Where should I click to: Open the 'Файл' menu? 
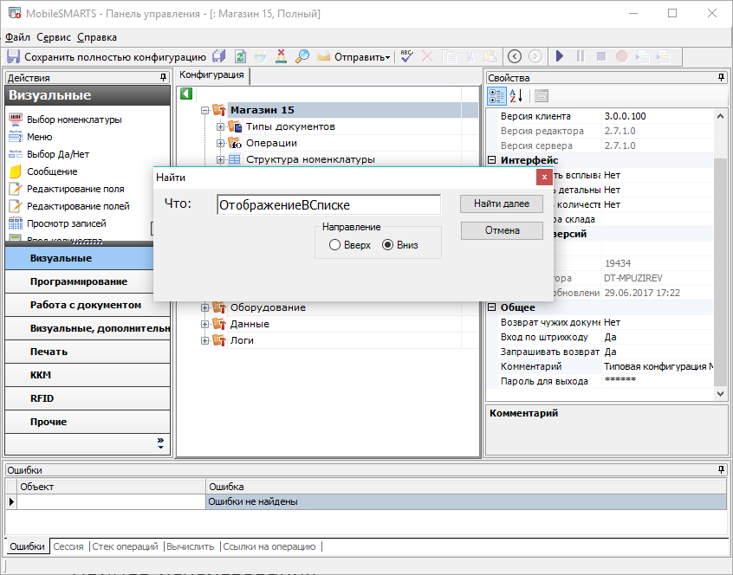tap(17, 37)
